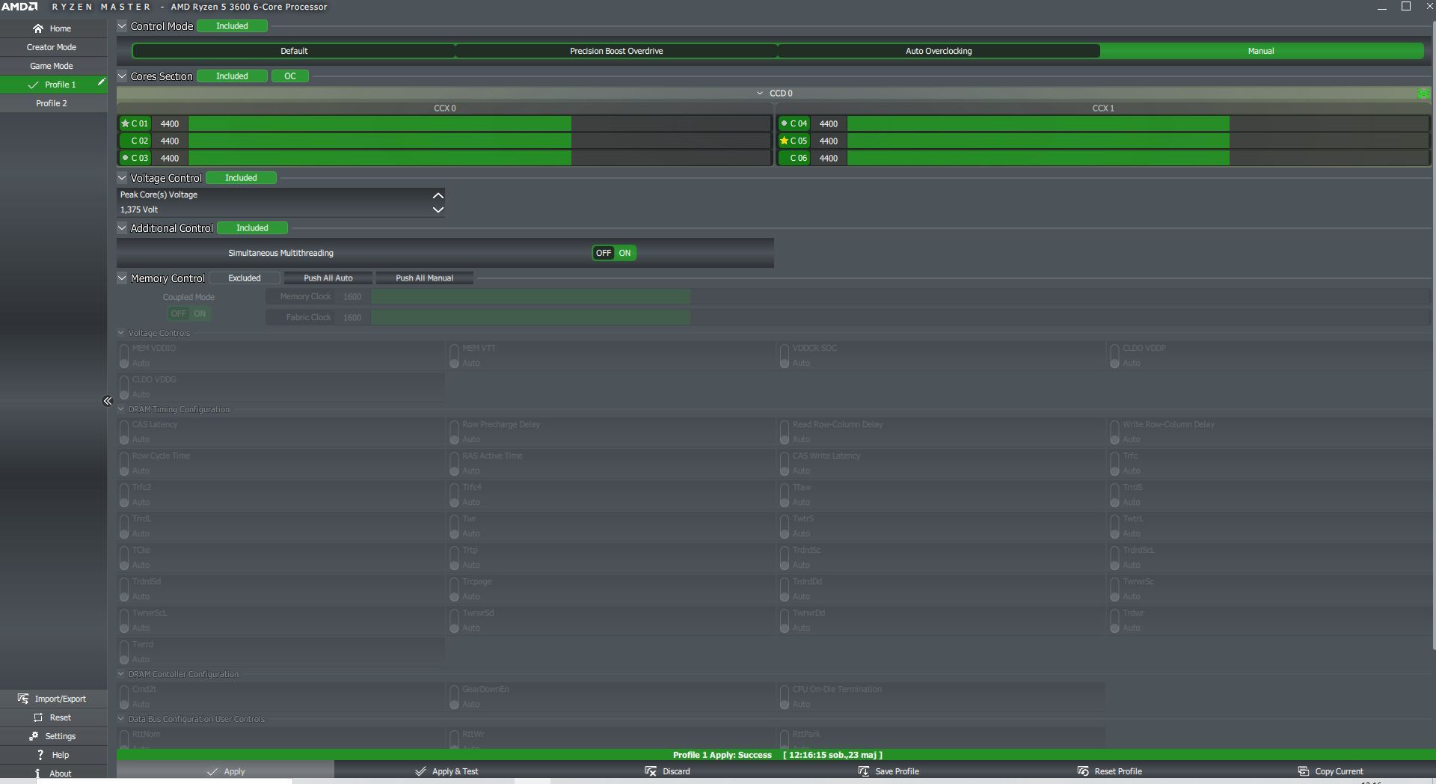This screenshot has width=1436, height=784.
Task: Switch the MEM VDDIO auto toggle
Action: [124, 356]
